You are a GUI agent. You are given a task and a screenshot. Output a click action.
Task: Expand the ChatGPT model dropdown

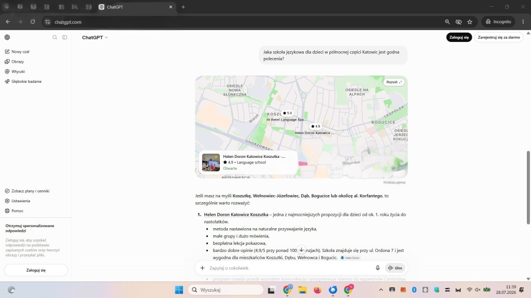[x=95, y=37]
